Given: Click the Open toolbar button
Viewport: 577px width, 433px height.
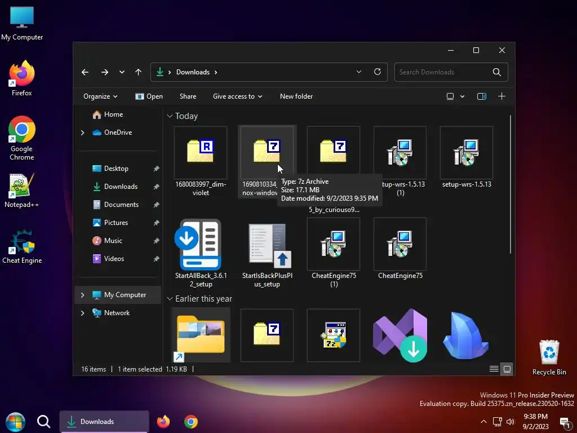Looking at the screenshot, I should pyautogui.click(x=149, y=96).
